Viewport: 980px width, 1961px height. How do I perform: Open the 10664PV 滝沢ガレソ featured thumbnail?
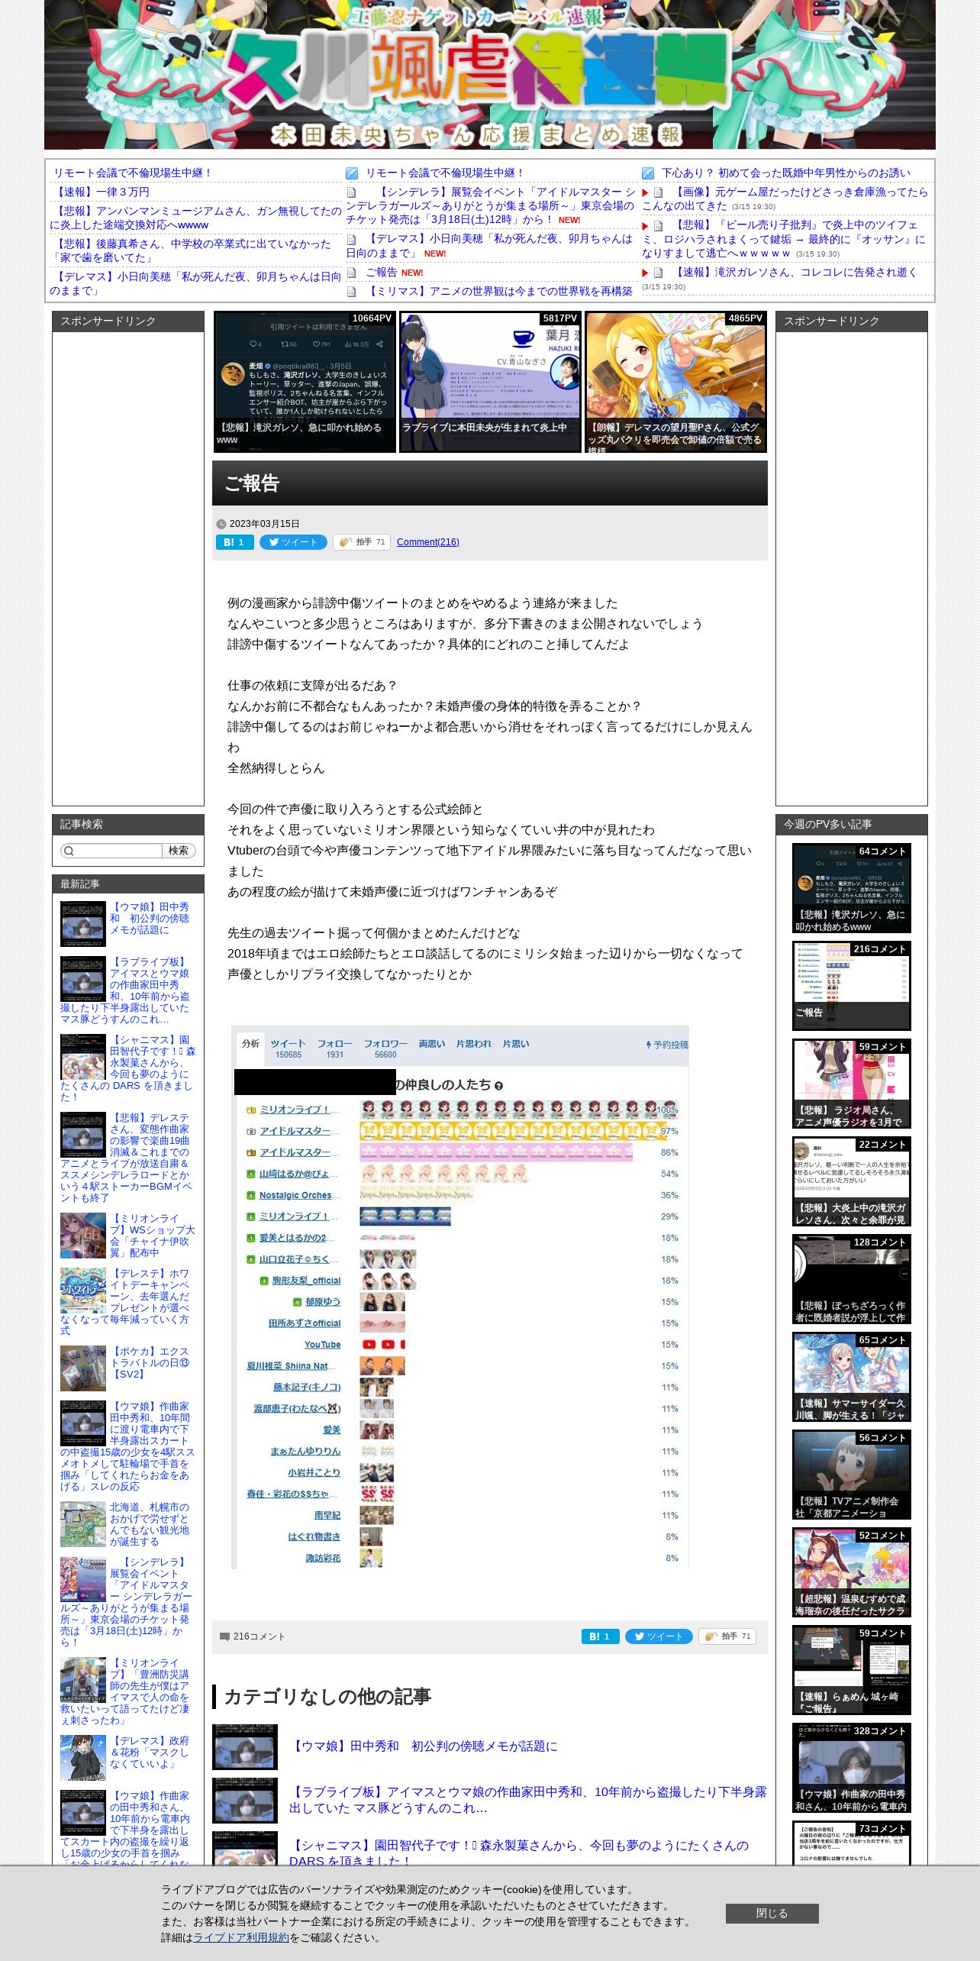[305, 382]
